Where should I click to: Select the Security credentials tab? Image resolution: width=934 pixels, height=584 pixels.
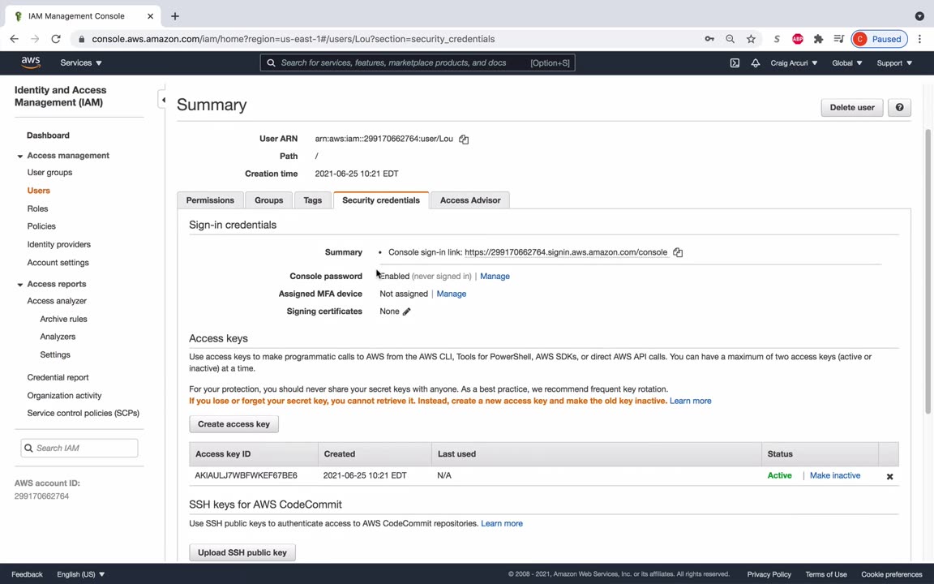coord(381,200)
